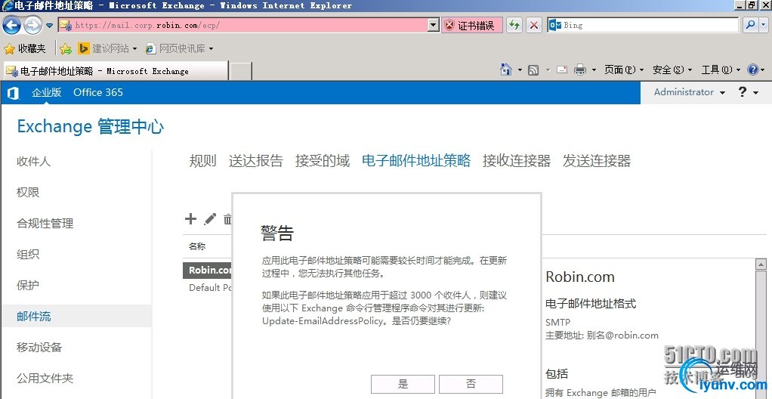Switch to the 送达报告 tab
The height and width of the screenshot is (399, 772).
click(255, 161)
